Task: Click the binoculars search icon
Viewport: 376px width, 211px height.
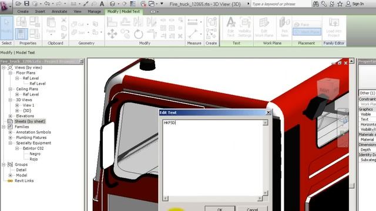Action: pyautogui.click(x=315, y=4)
